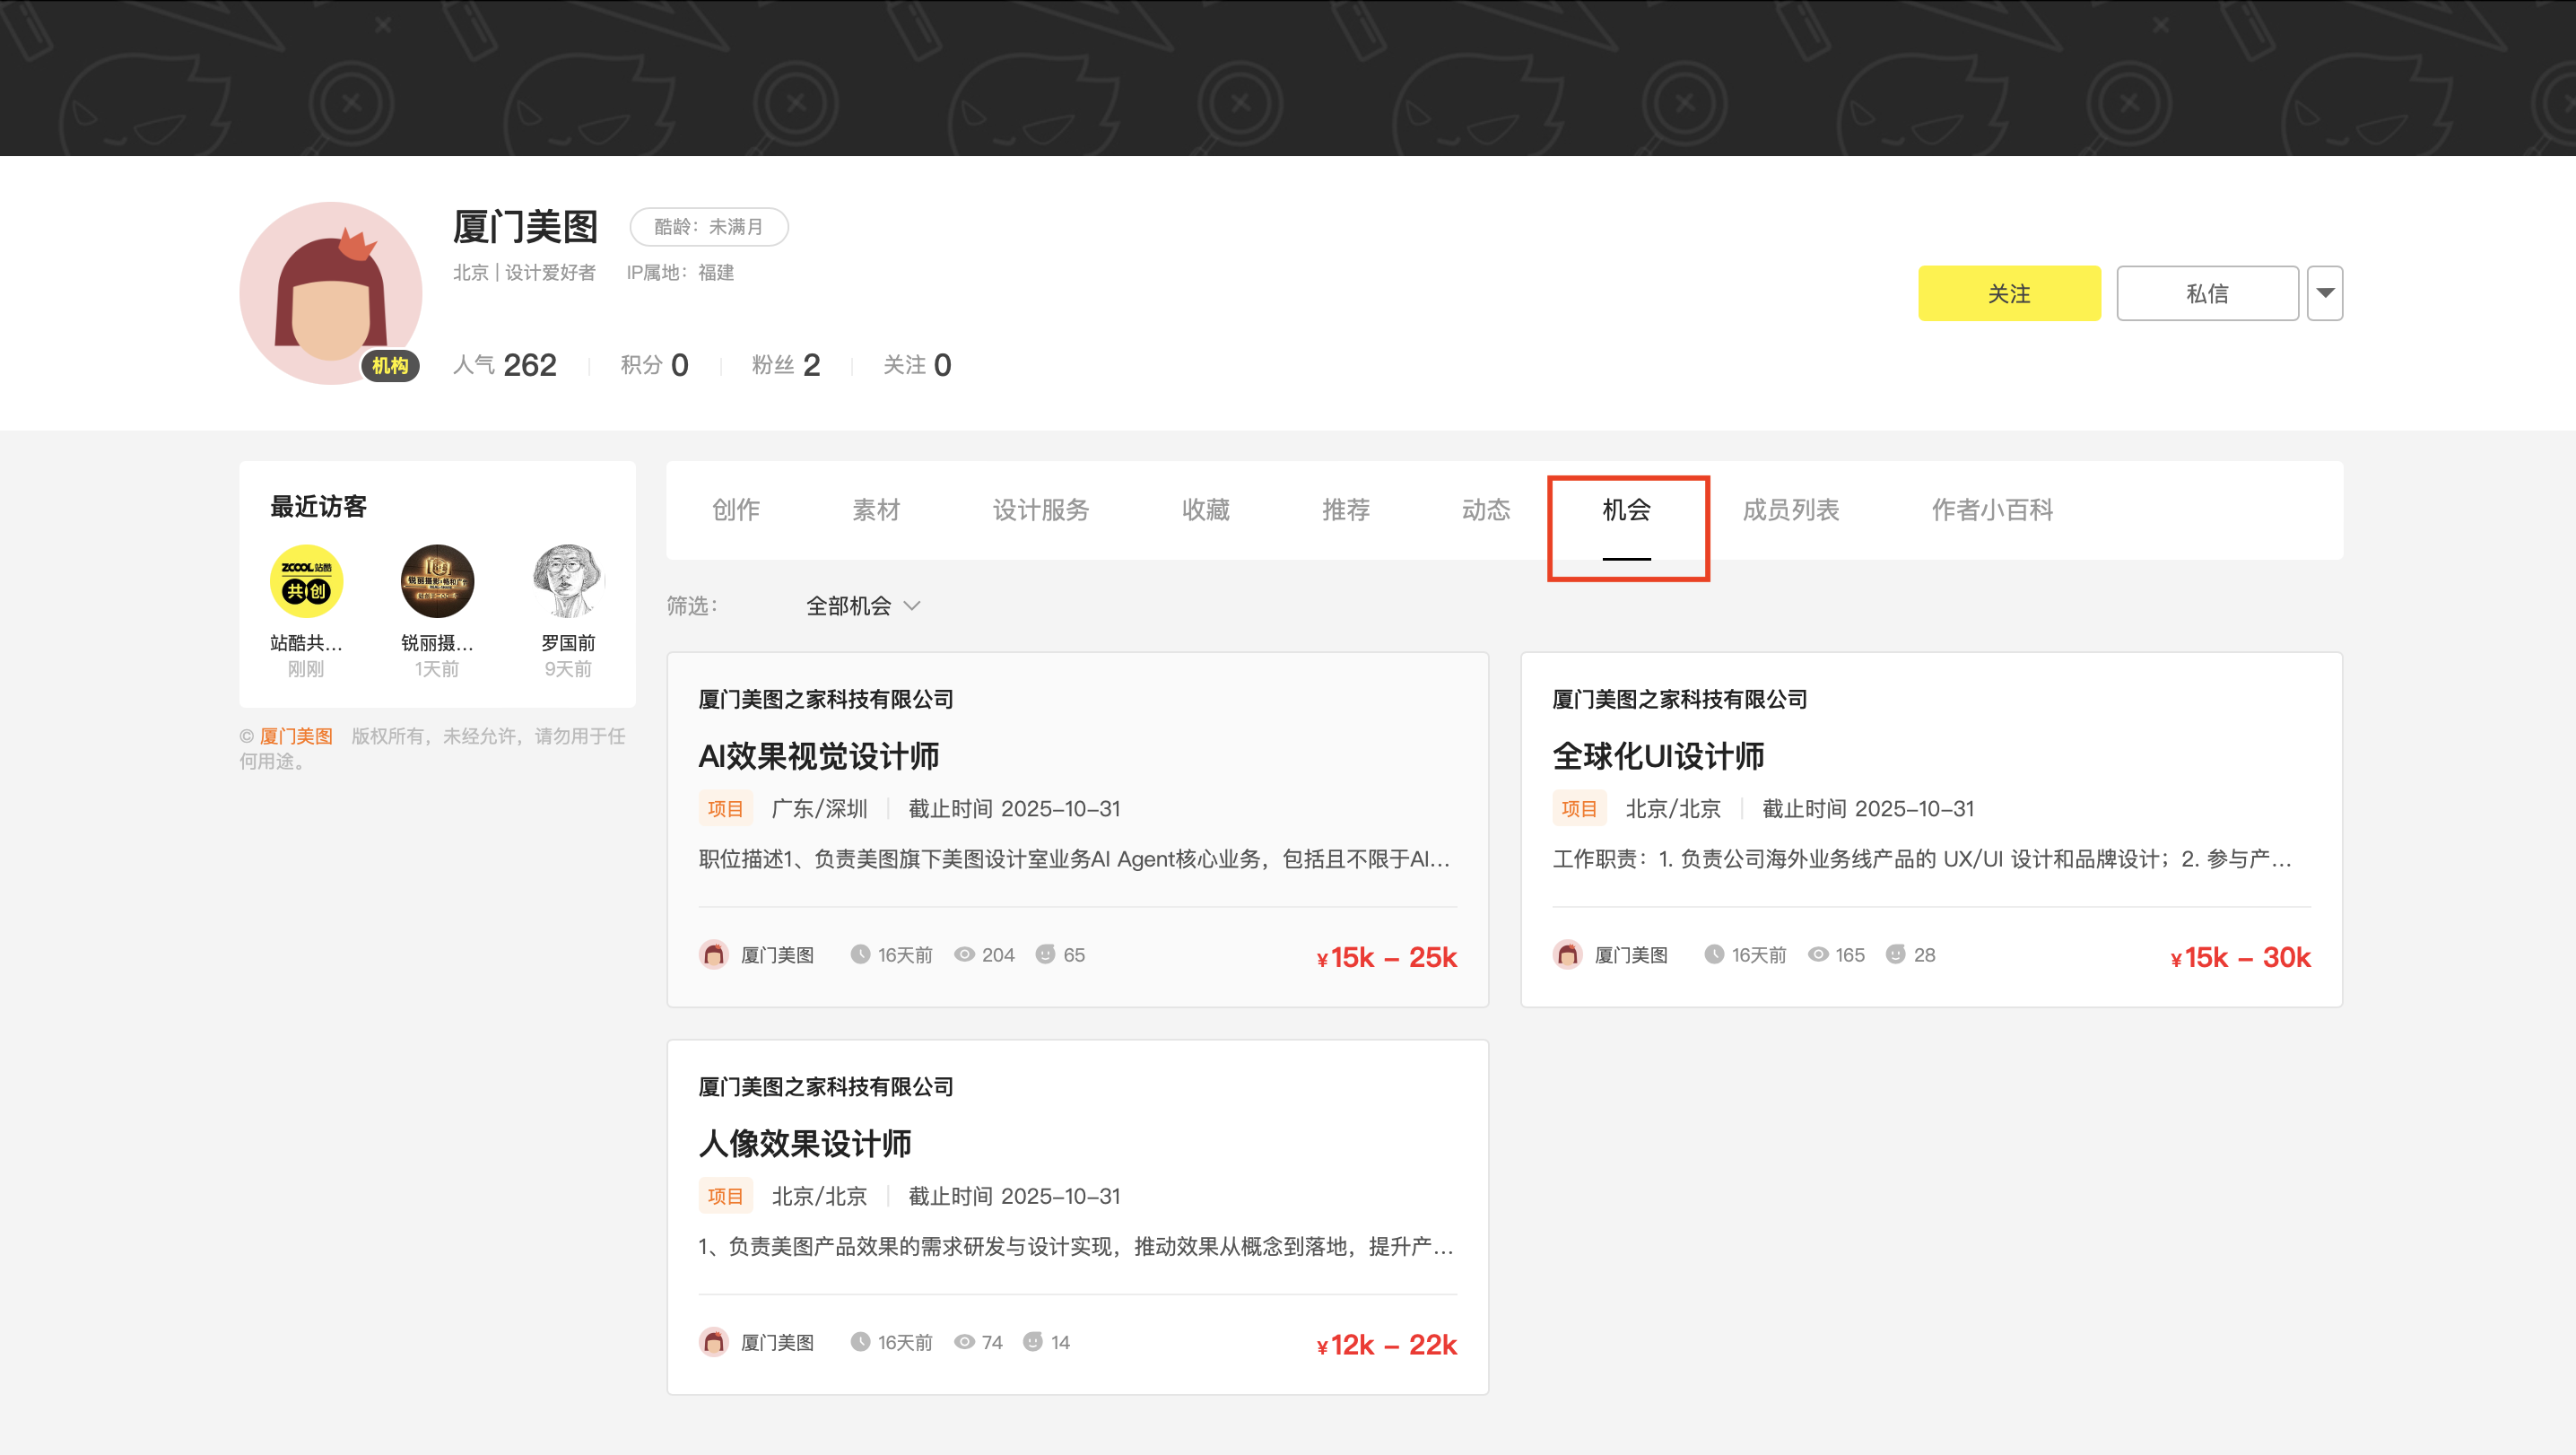Viewport: 2576px width, 1455px height.
Task: Open the AI效果视觉设计师 job title
Action: (x=818, y=756)
